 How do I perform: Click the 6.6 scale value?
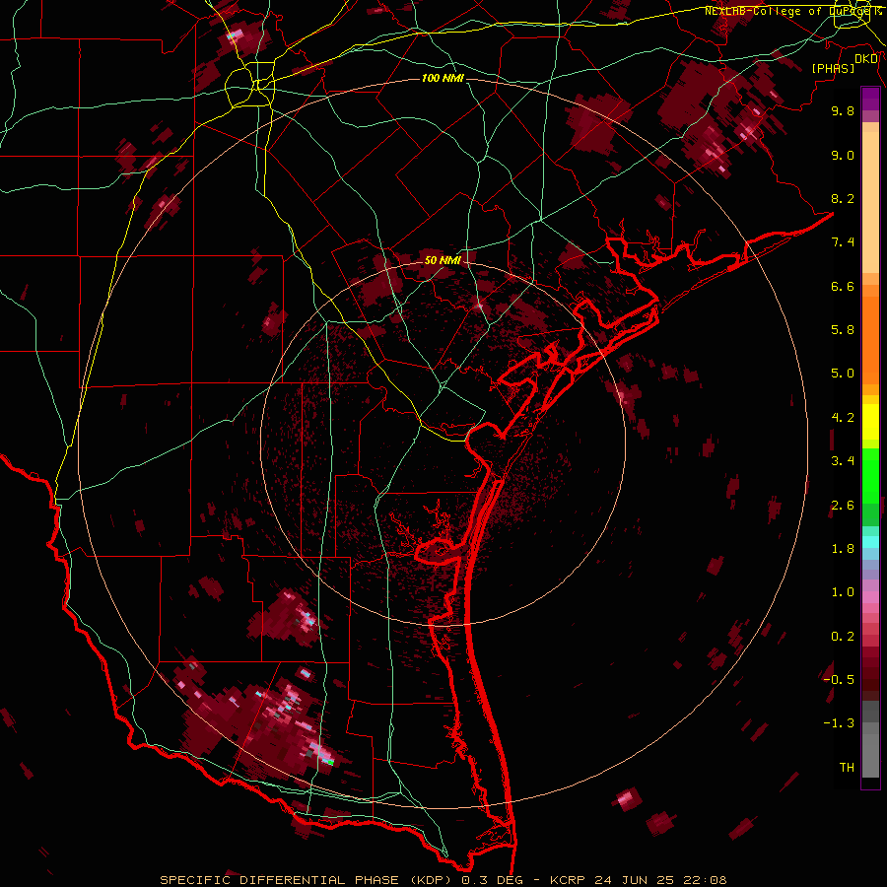coord(843,286)
